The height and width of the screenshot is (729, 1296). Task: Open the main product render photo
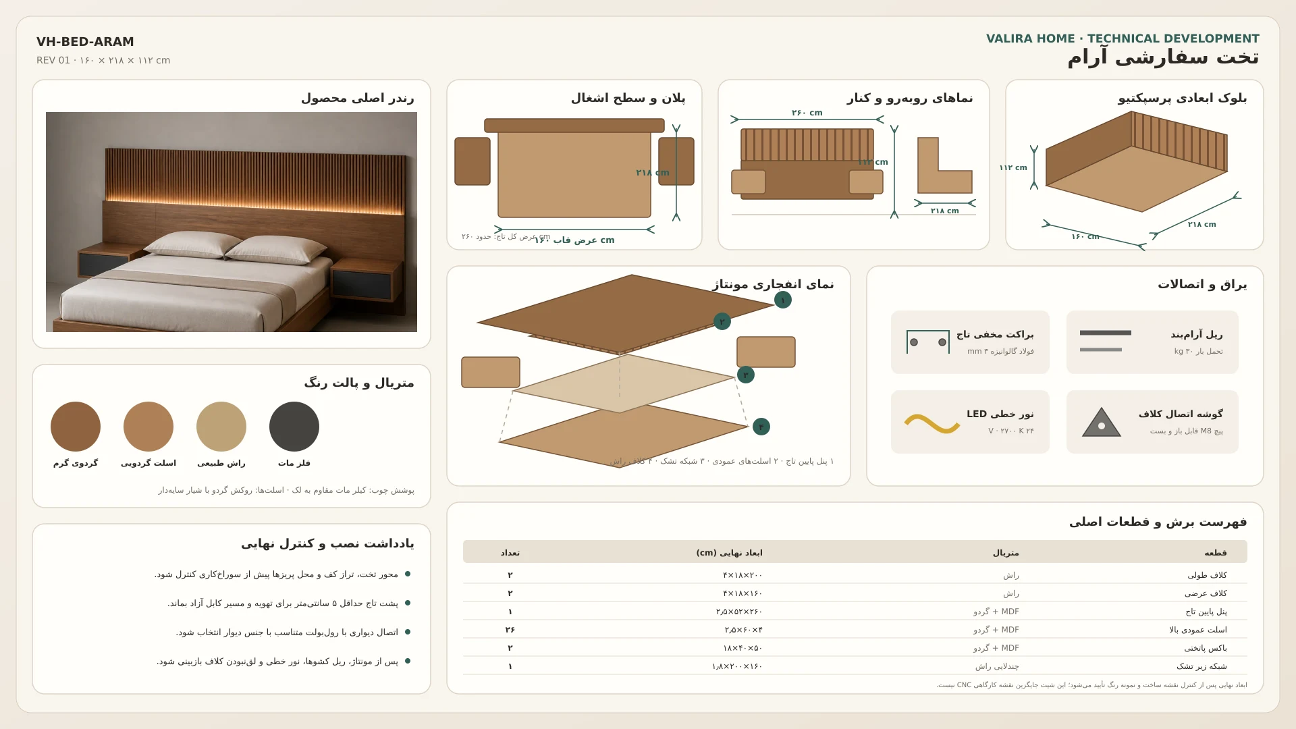(x=232, y=222)
